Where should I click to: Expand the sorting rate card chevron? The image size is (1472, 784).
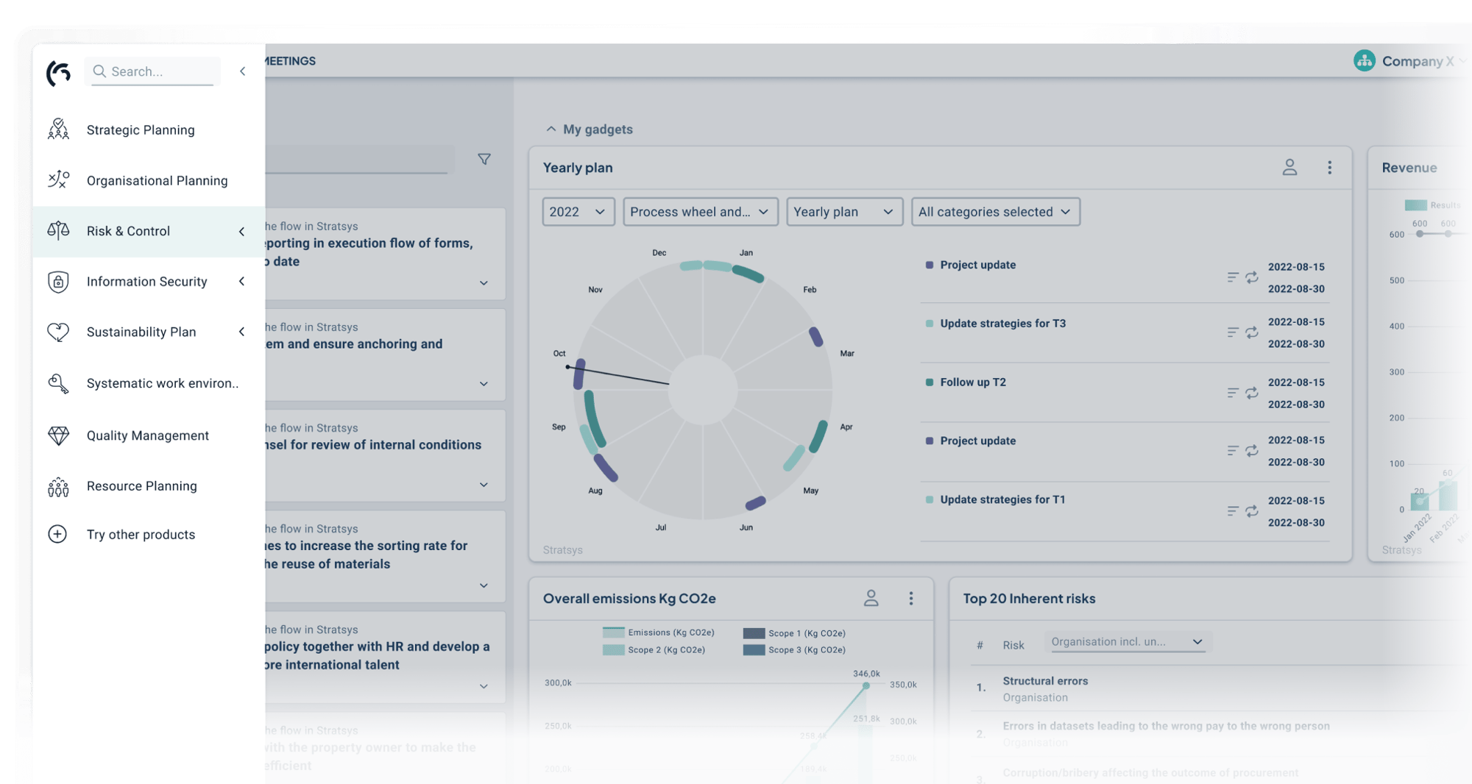click(x=484, y=585)
